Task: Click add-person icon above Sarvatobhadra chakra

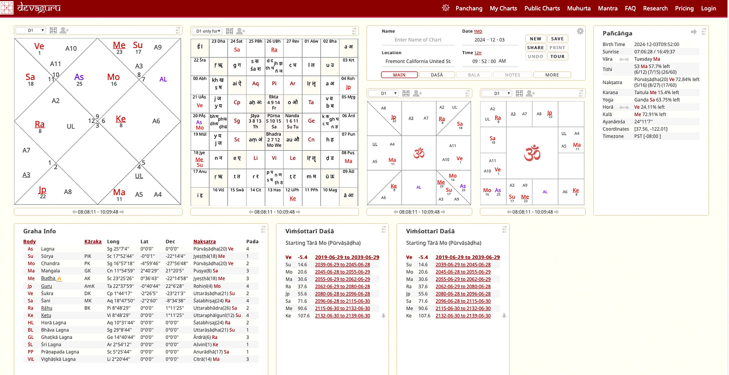Action: [x=240, y=31]
